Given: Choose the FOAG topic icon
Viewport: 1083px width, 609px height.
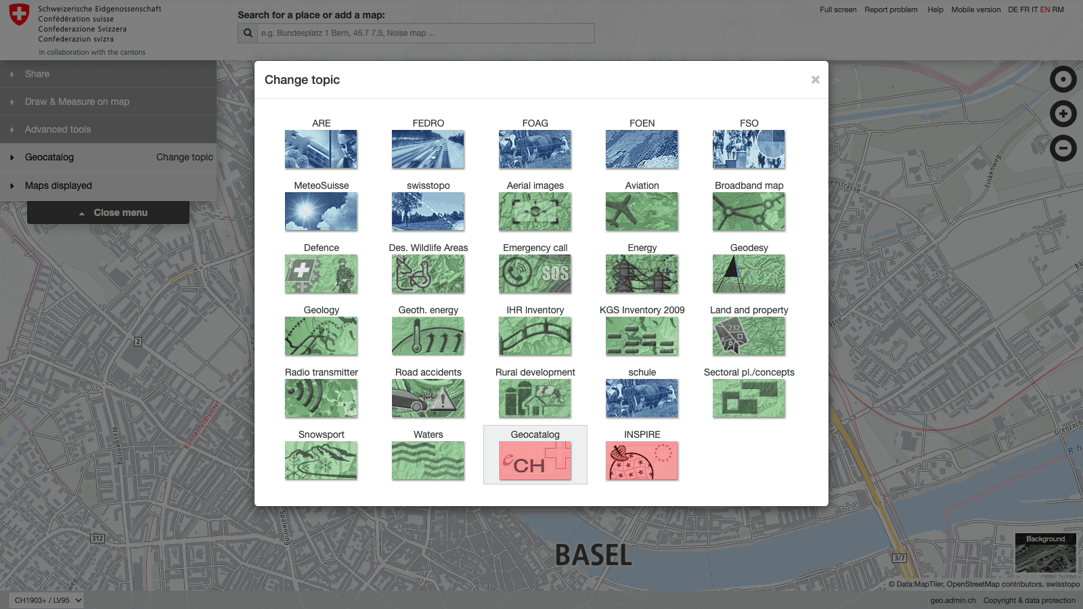Looking at the screenshot, I should [535, 149].
